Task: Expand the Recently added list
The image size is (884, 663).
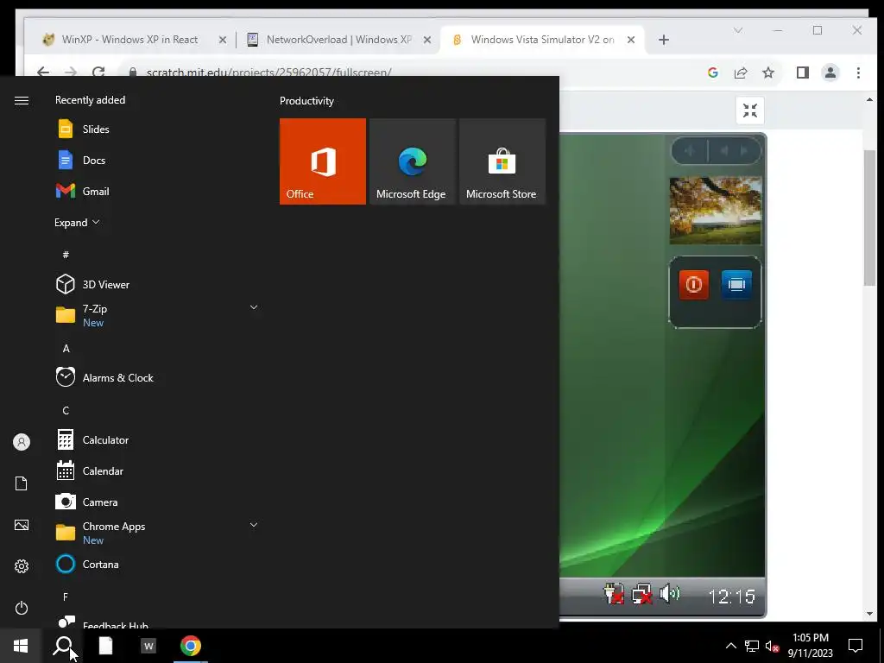Action: (77, 222)
